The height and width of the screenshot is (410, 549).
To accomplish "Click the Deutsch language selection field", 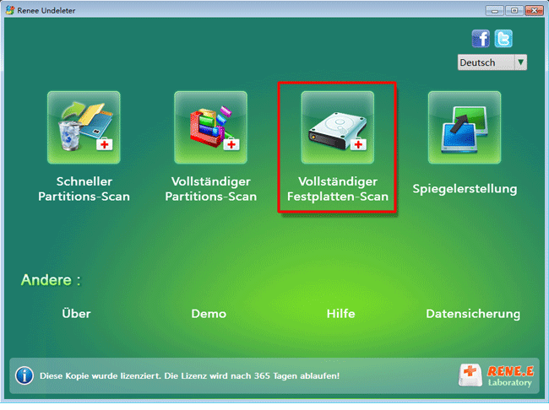I will click(486, 62).
